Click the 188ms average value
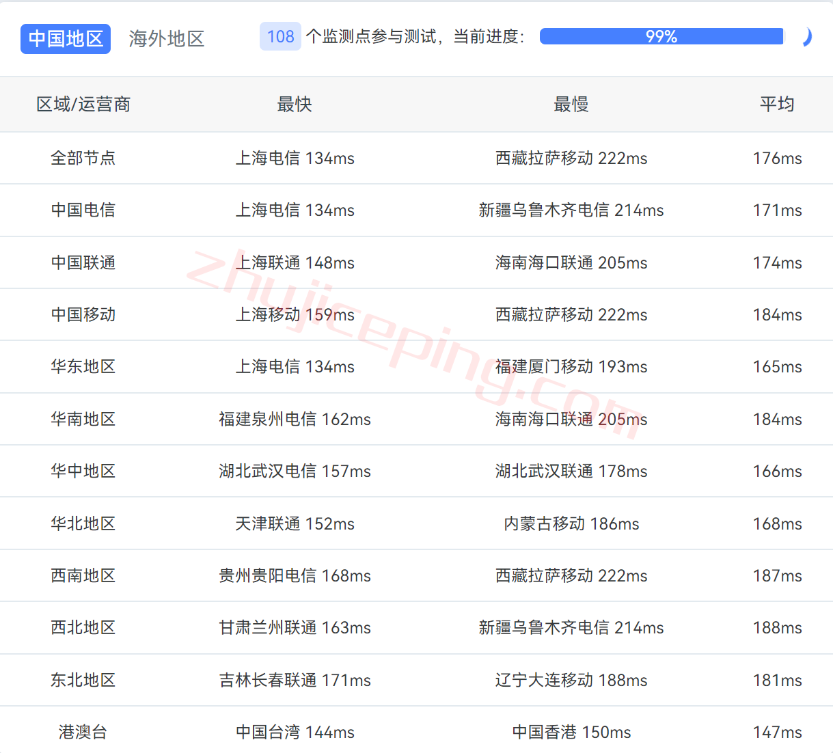This screenshot has width=833, height=753. point(778,628)
